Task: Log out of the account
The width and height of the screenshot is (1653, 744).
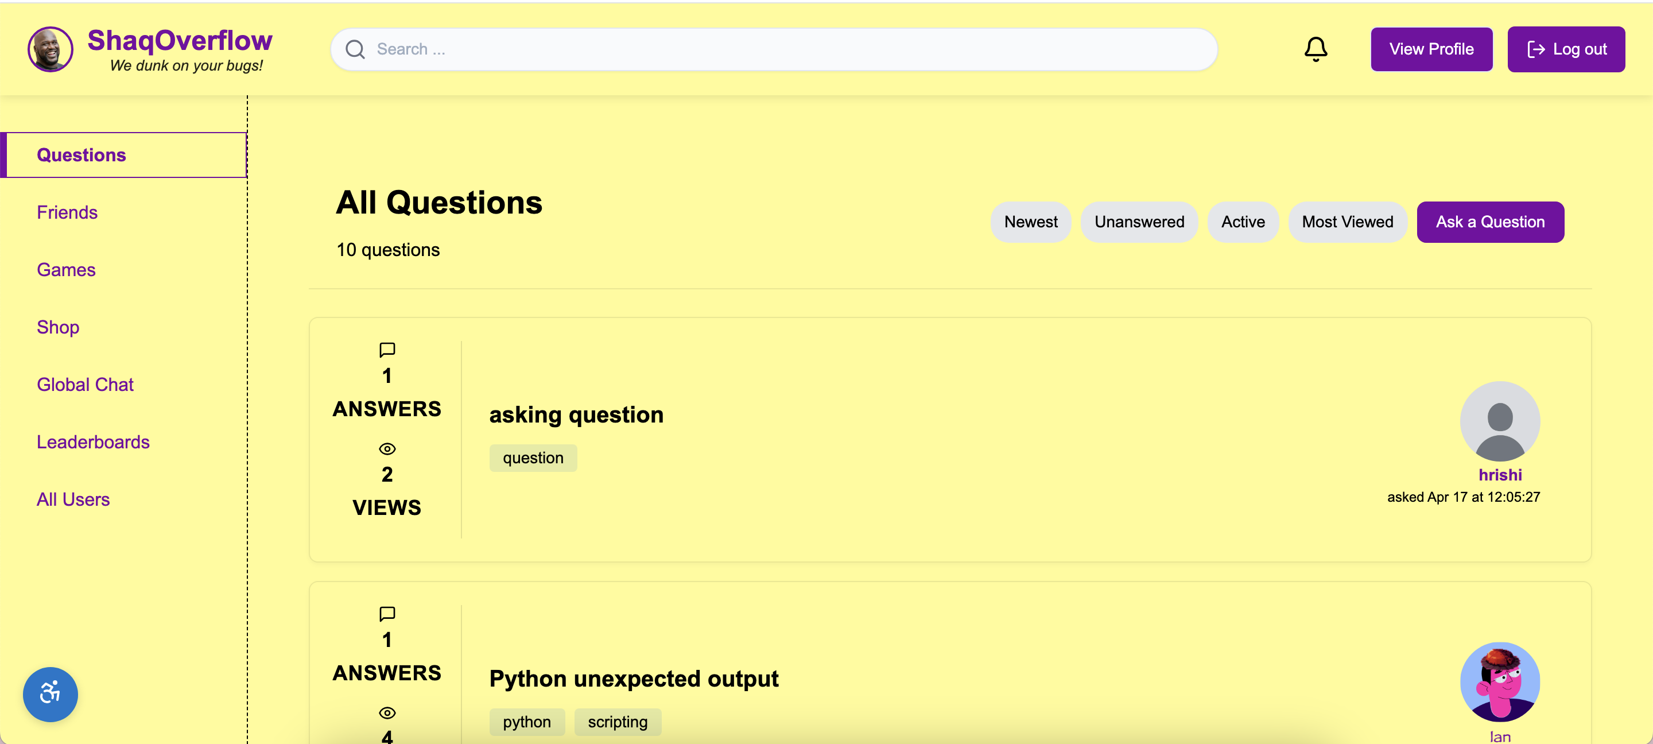Action: coord(1566,49)
